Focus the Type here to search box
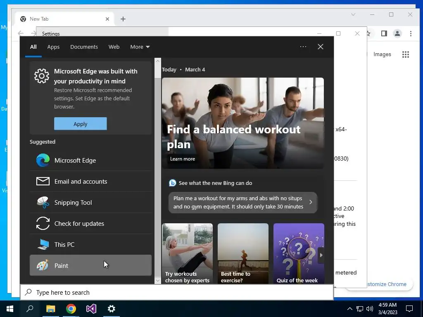423x317 pixels. (177, 292)
